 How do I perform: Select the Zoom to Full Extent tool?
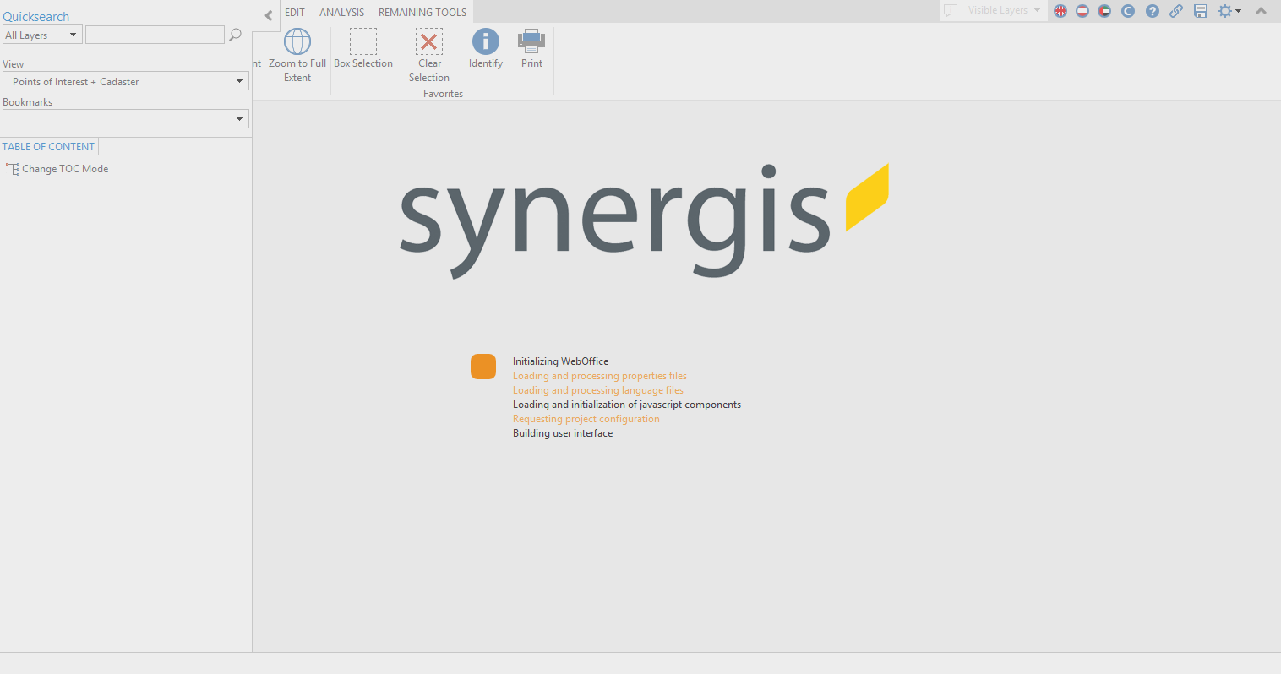click(297, 51)
